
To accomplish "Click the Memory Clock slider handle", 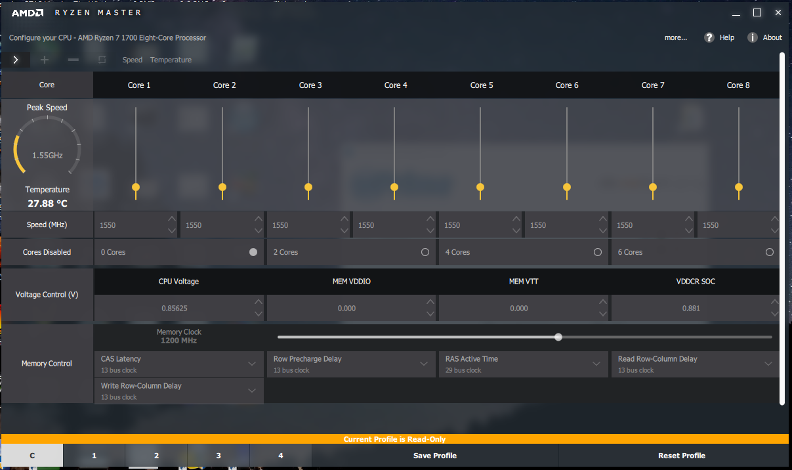I will (558, 337).
